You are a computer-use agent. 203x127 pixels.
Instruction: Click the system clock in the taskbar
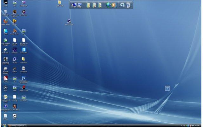point(197,125)
